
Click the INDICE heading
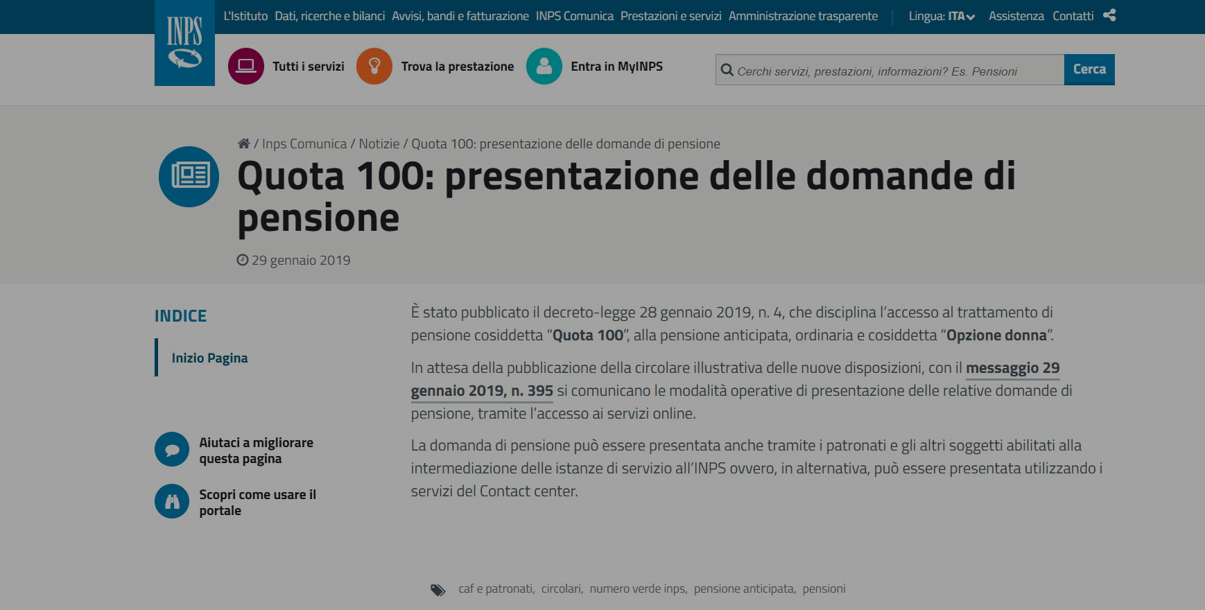pos(181,316)
